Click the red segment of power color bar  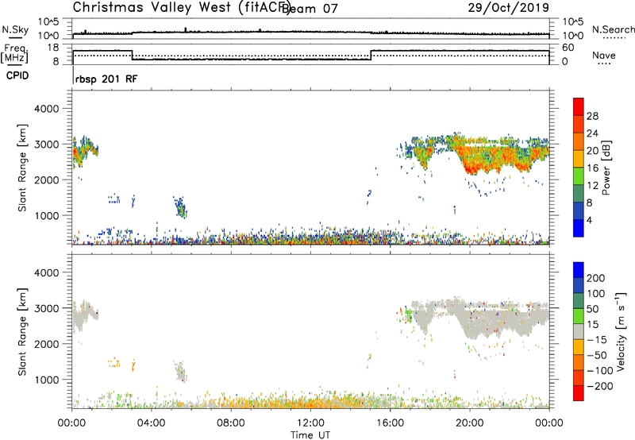(x=579, y=106)
